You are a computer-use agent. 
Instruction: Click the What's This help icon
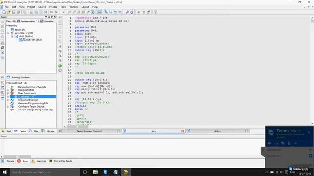132,12
